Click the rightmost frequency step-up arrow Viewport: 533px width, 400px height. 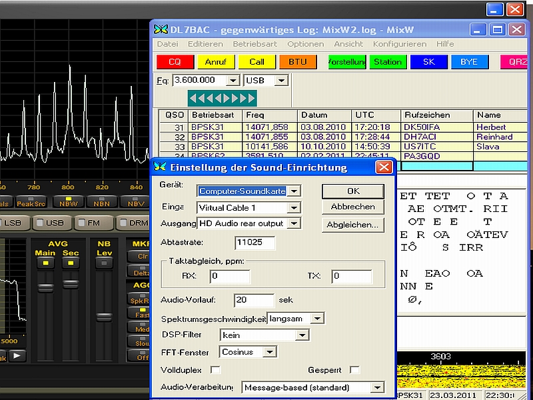pyautogui.click(x=251, y=98)
